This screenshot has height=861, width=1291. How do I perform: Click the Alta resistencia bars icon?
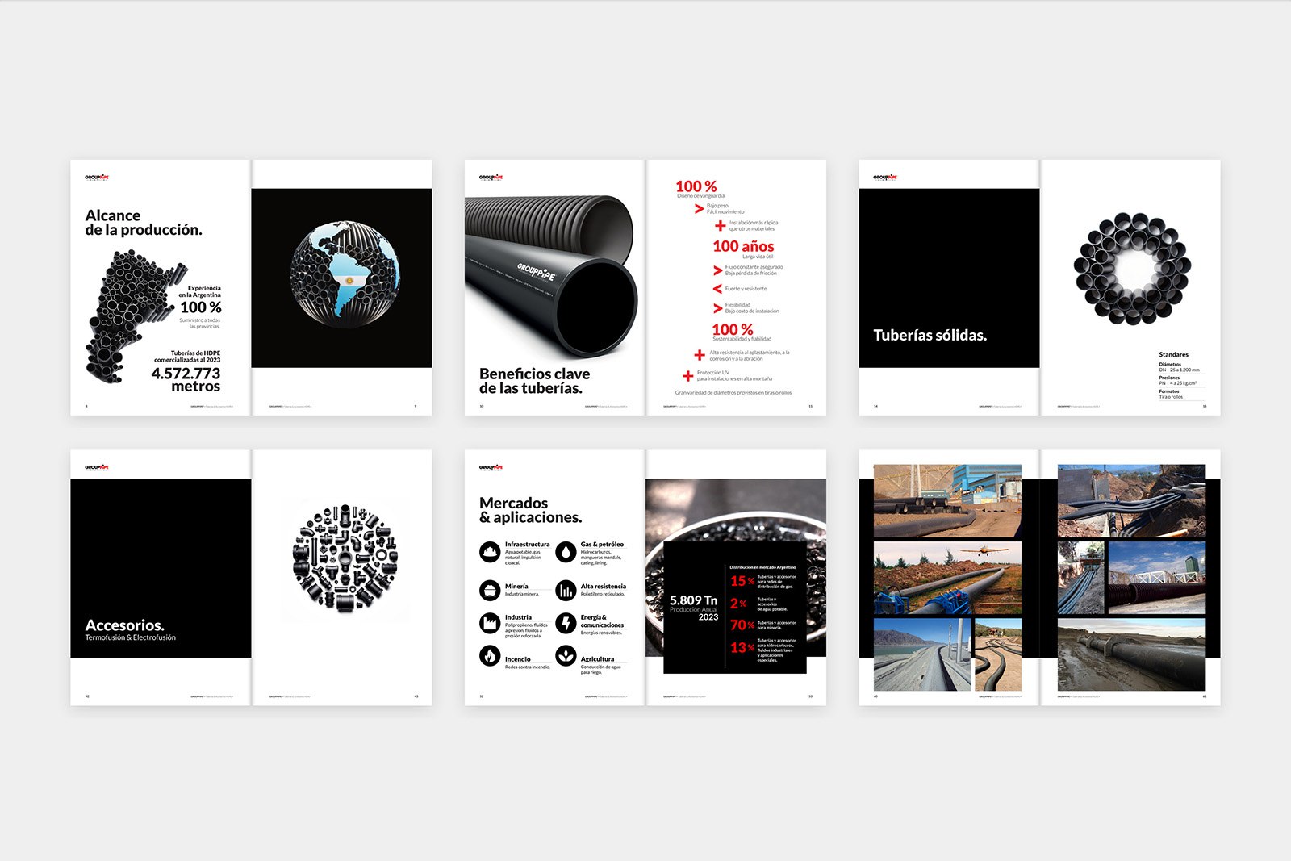coord(566,591)
